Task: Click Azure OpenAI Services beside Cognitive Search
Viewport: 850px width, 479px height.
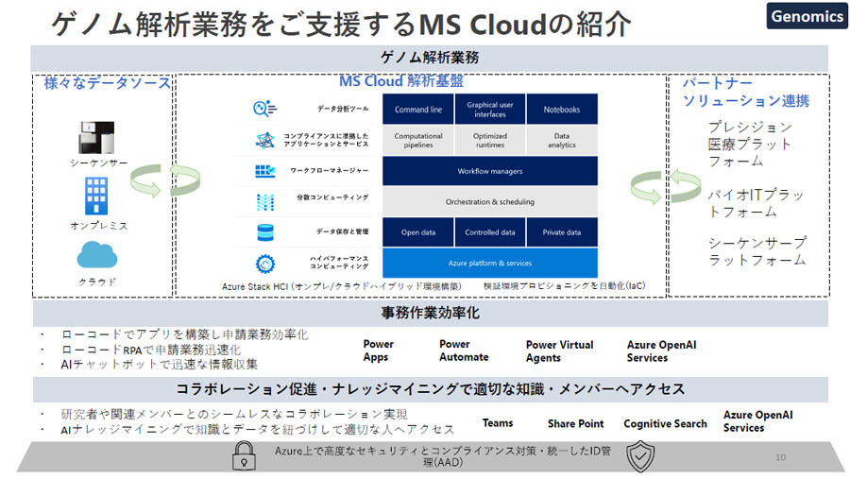Action: point(757,421)
